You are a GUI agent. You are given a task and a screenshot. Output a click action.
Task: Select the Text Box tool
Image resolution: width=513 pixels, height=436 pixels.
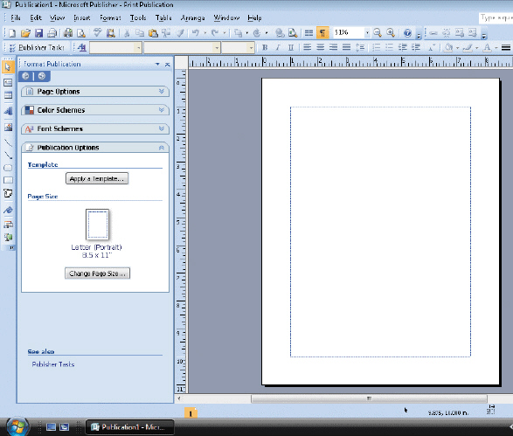(x=8, y=82)
